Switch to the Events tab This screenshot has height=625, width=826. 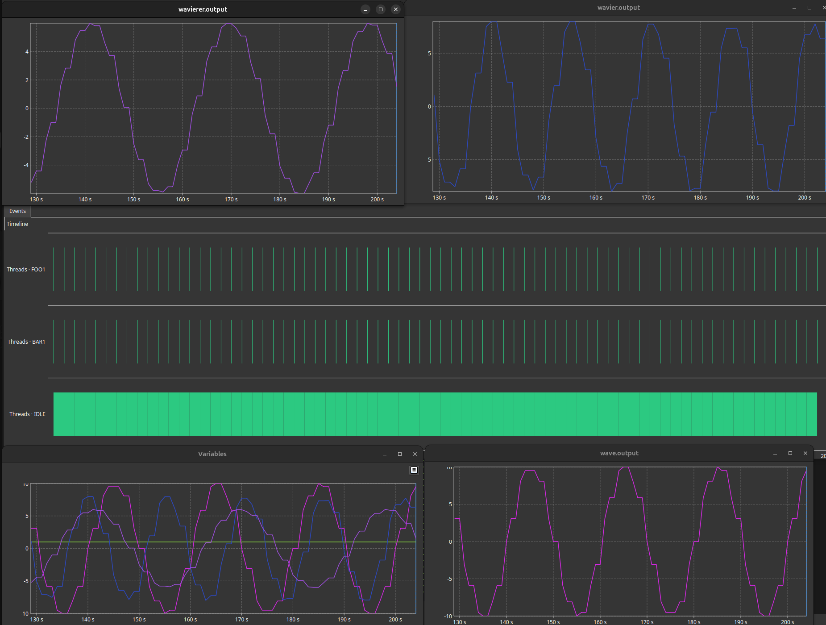tap(17, 211)
